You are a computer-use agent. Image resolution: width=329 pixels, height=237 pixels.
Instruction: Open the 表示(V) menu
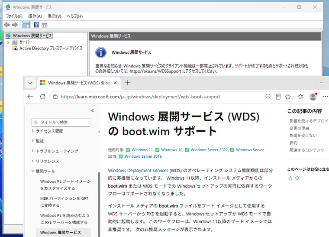[55, 16]
